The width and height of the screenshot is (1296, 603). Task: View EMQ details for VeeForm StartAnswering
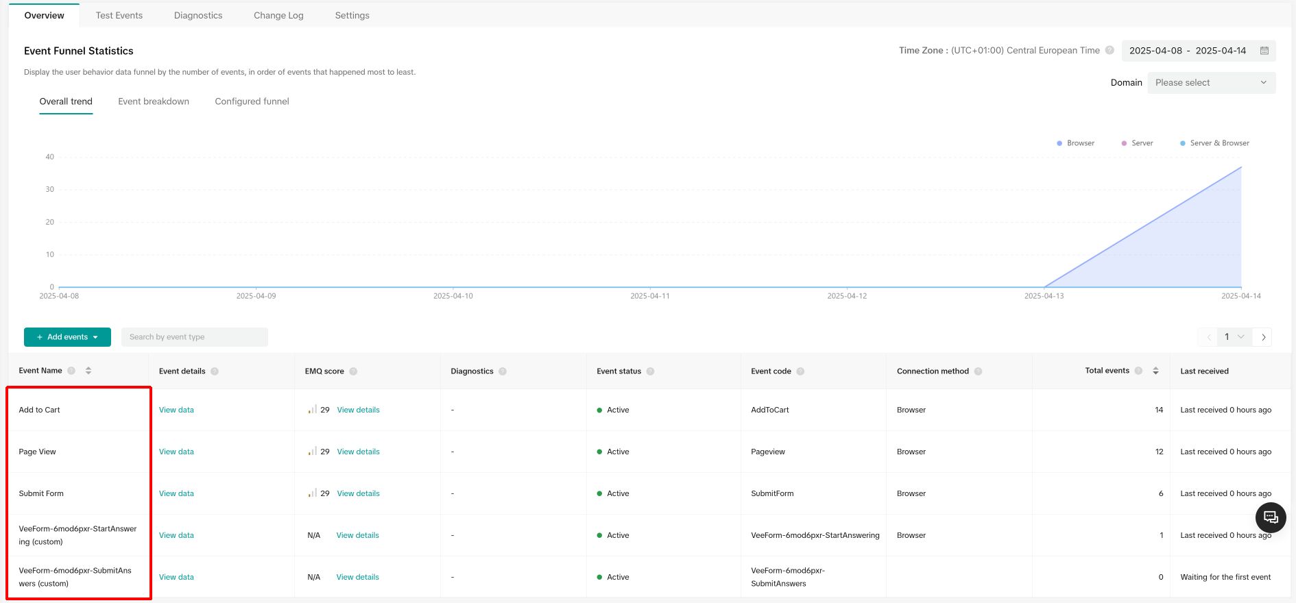pyautogui.click(x=357, y=535)
